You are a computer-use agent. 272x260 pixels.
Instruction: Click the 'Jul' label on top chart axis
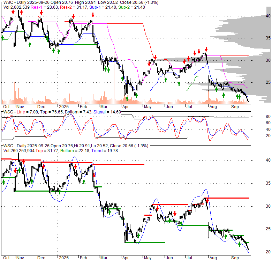[x=189, y=107]
